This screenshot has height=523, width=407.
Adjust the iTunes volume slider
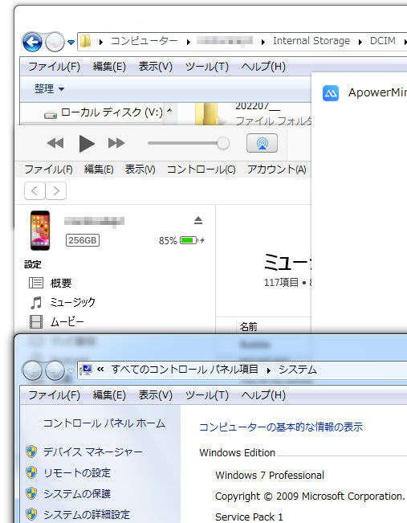tap(189, 144)
